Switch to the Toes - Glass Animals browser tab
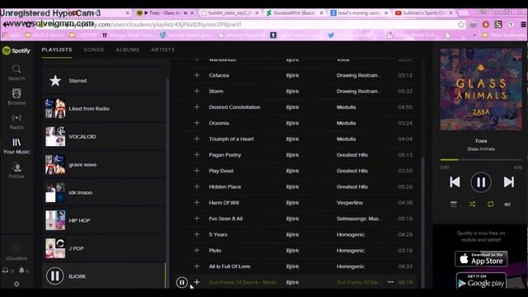Screen dimensions: 528x297 164,13
